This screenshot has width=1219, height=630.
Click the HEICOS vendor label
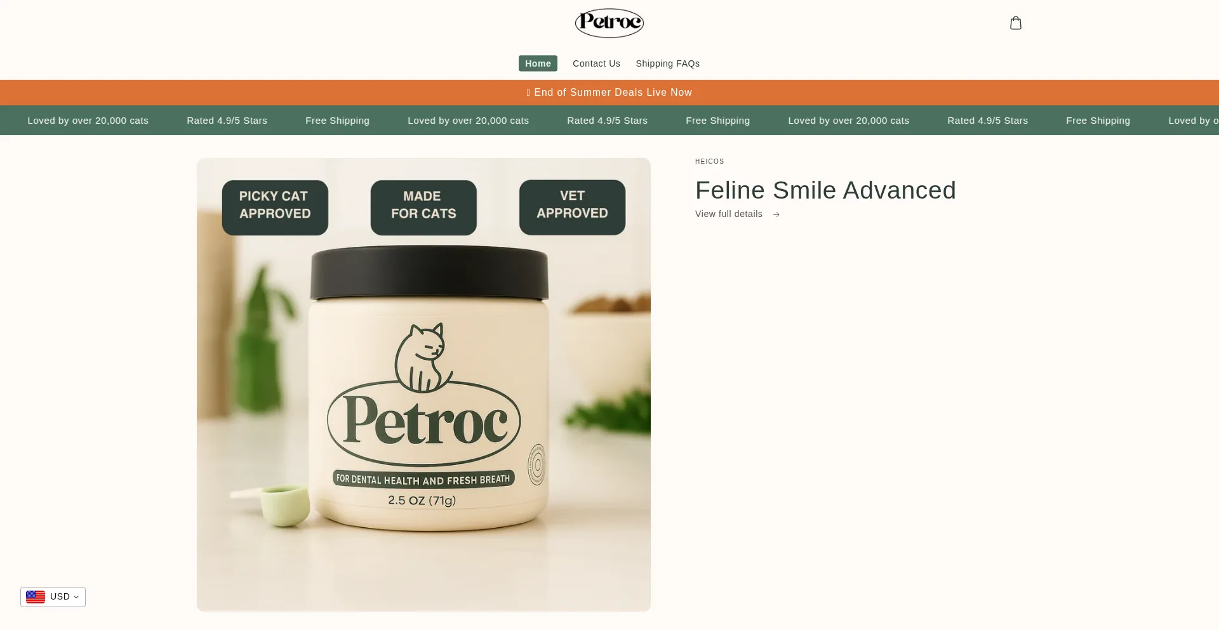[x=709, y=162]
